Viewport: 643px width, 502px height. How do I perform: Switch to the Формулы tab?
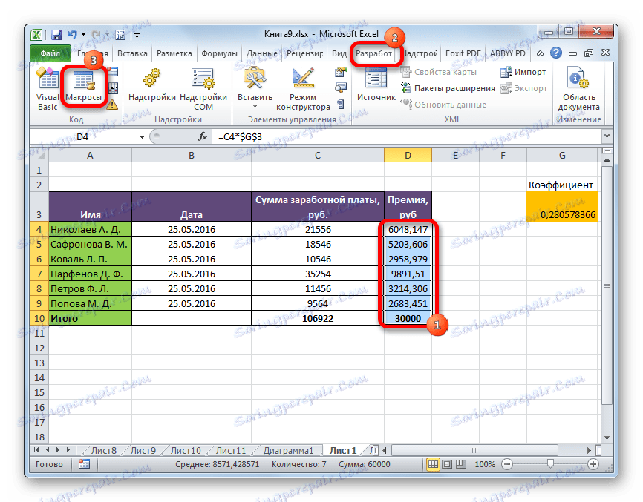point(219,53)
